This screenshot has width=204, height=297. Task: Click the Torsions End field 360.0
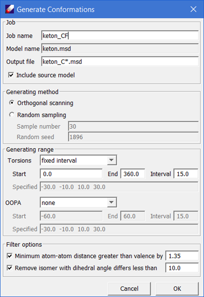pos(133,174)
